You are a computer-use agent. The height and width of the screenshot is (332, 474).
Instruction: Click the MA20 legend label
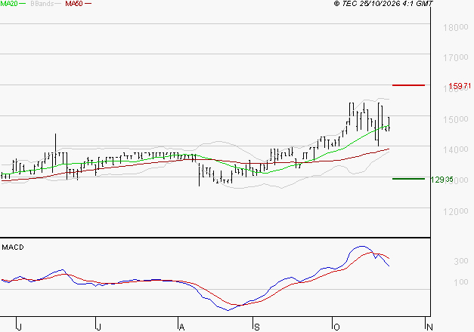point(9,4)
